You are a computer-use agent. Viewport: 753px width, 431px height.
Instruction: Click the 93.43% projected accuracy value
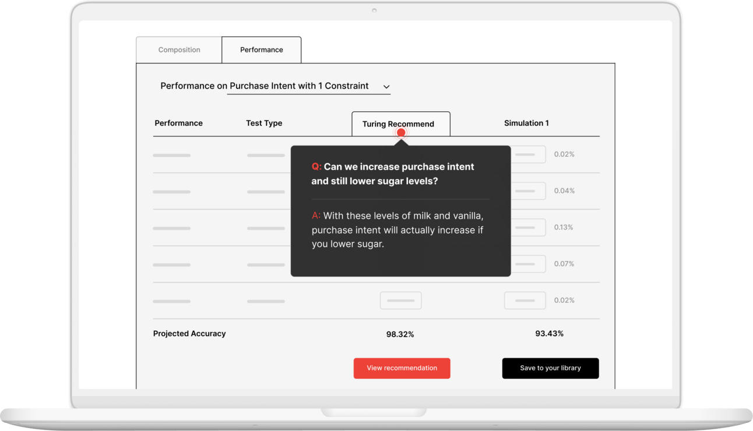pyautogui.click(x=549, y=334)
